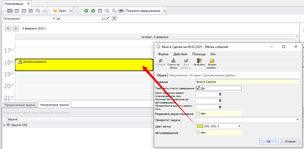
Task: Click the yellow Цвет метки color swatch
Action: pyautogui.click(x=200, y=126)
